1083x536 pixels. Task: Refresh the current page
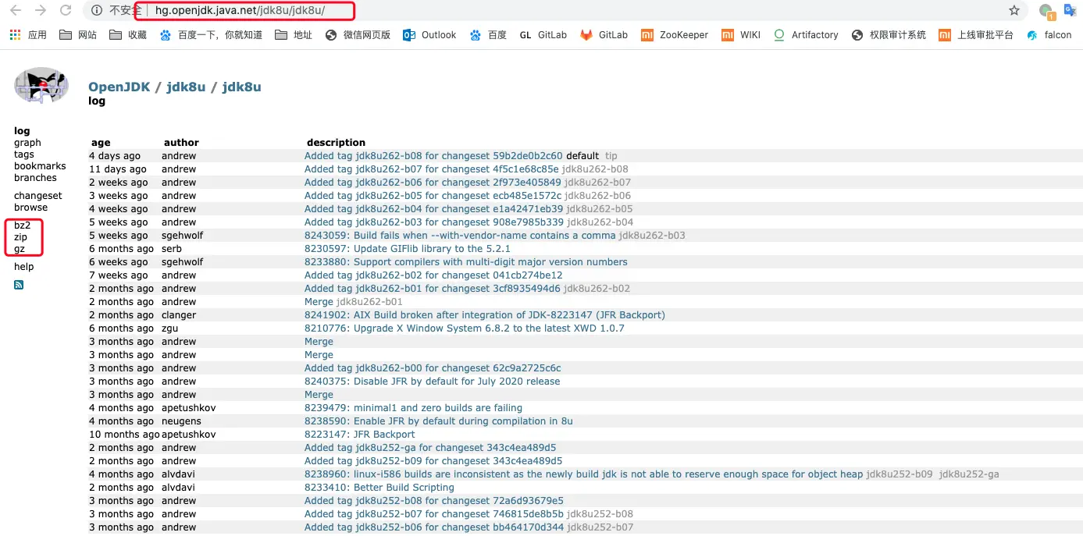point(64,11)
